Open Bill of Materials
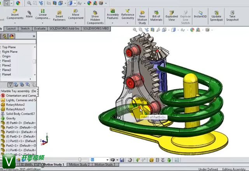Screen dimensions: 249x171 click(x=156, y=16)
